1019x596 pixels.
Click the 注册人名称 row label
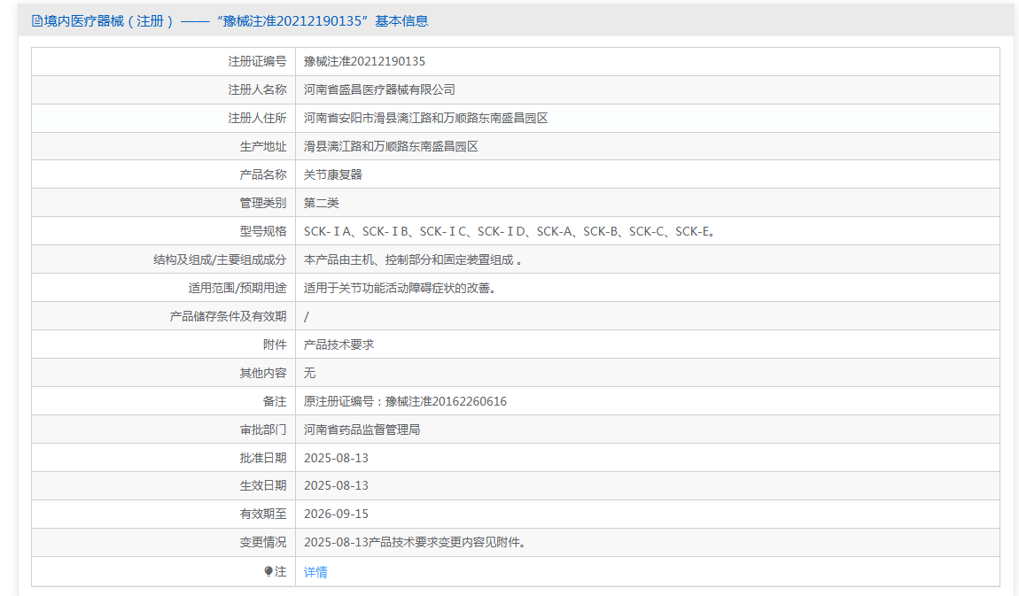click(x=257, y=89)
